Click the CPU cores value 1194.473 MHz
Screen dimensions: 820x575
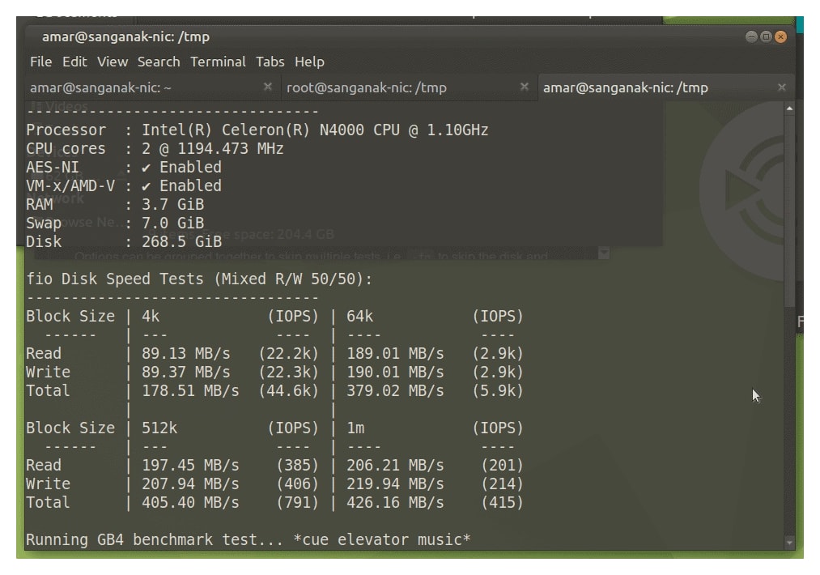tap(231, 148)
